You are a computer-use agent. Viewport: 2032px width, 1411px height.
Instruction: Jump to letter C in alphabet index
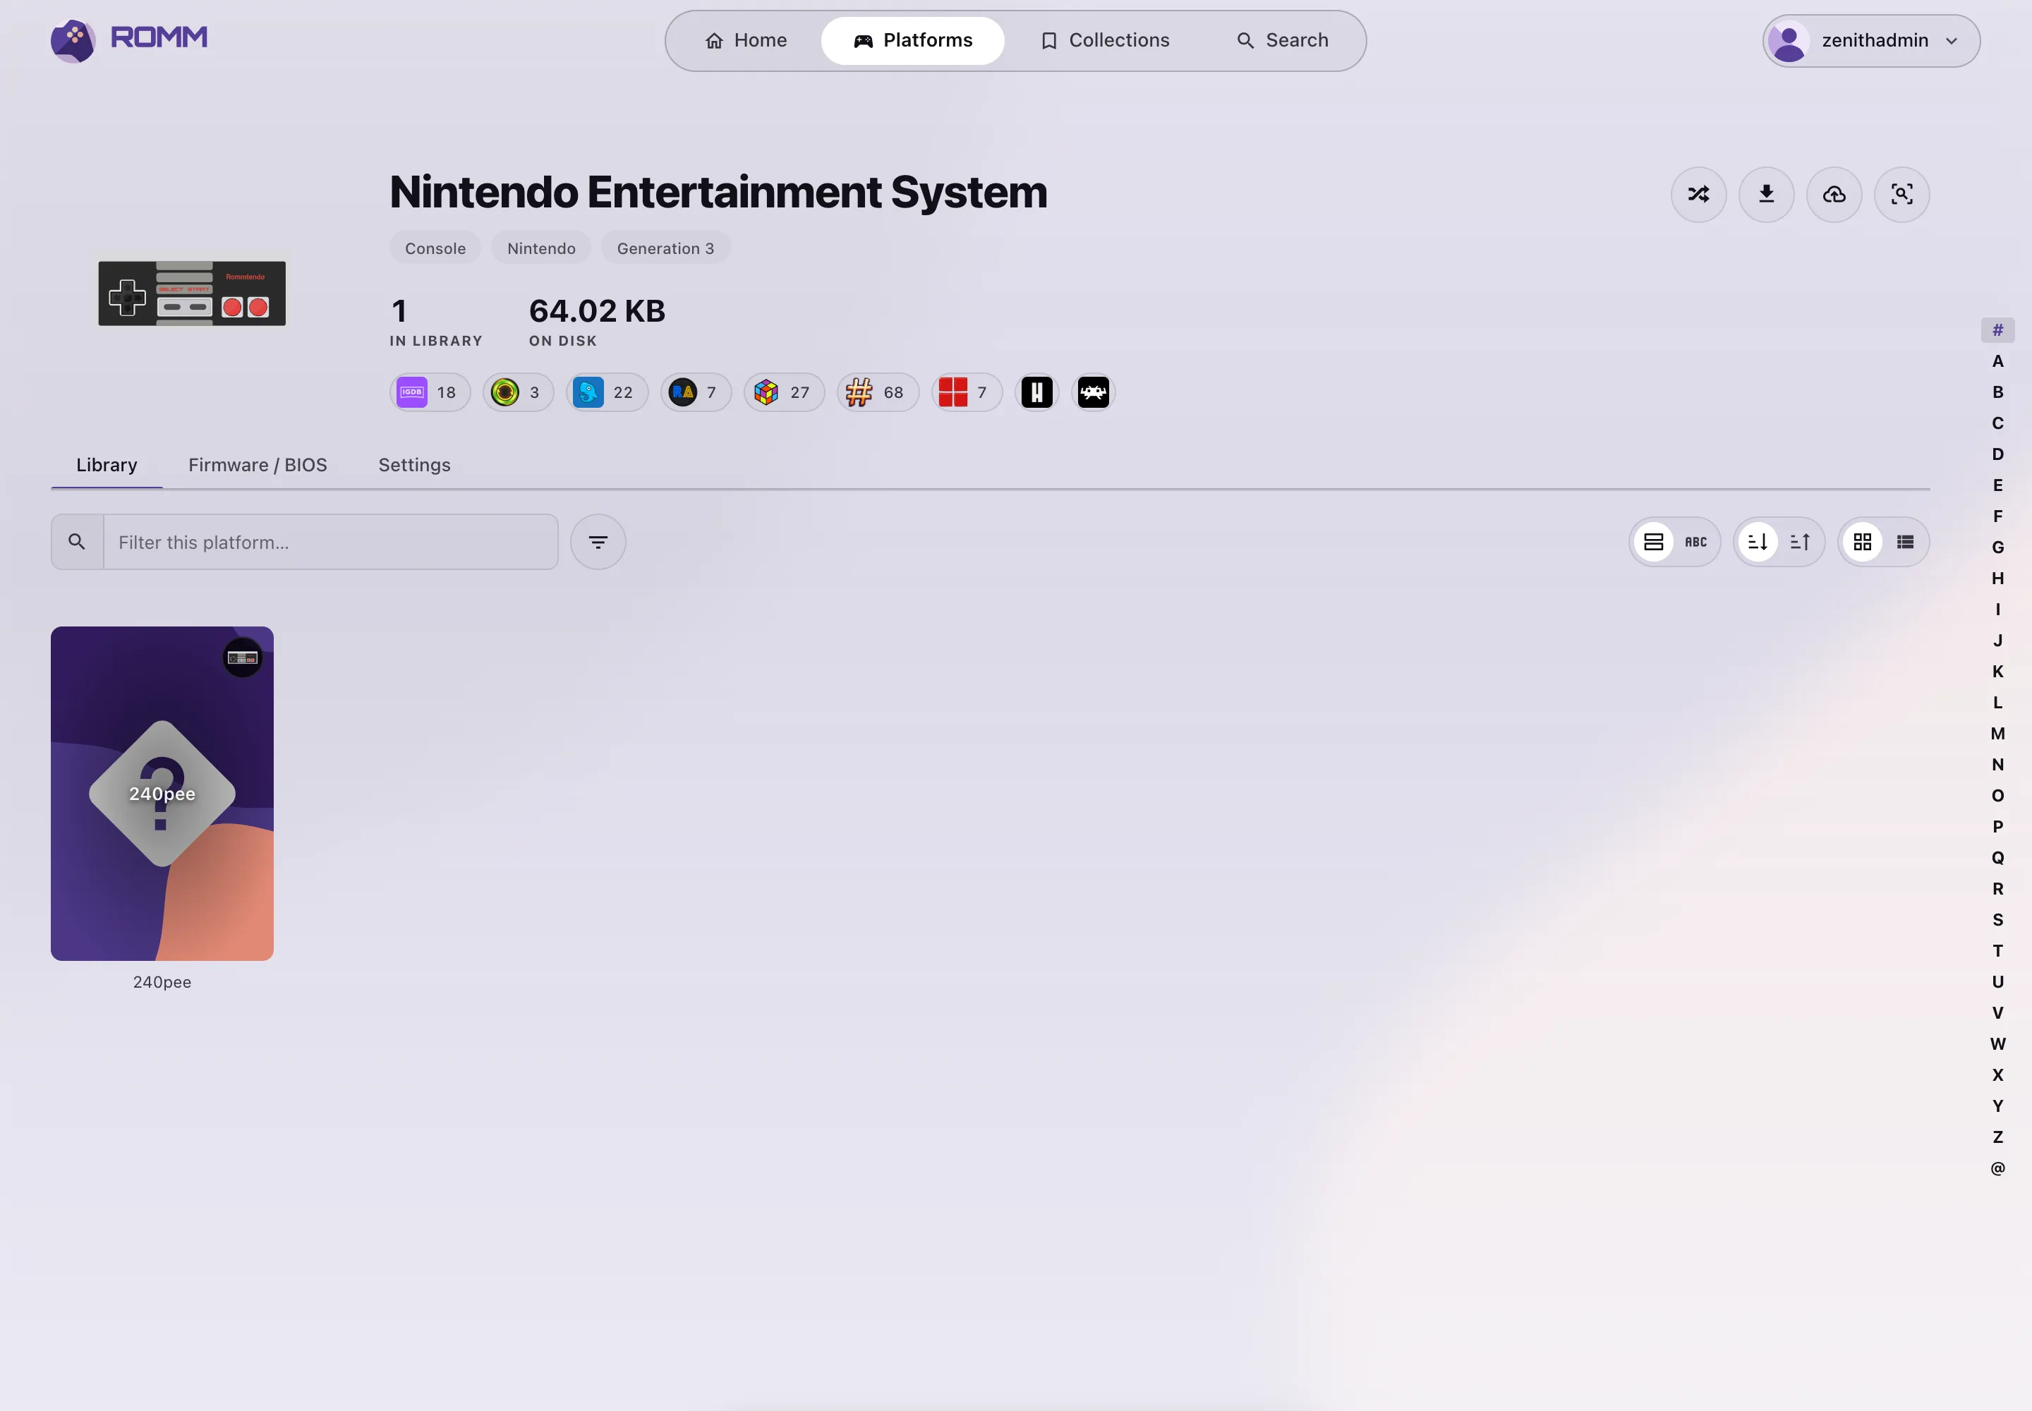tap(1997, 423)
